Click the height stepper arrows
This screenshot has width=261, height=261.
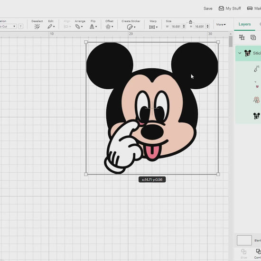tap(207, 26)
